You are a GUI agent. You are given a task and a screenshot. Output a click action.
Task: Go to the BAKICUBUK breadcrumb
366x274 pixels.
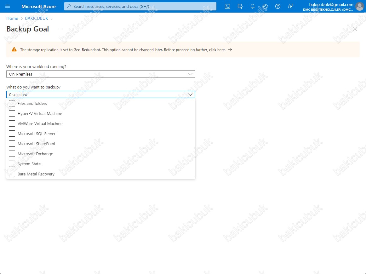(x=37, y=18)
